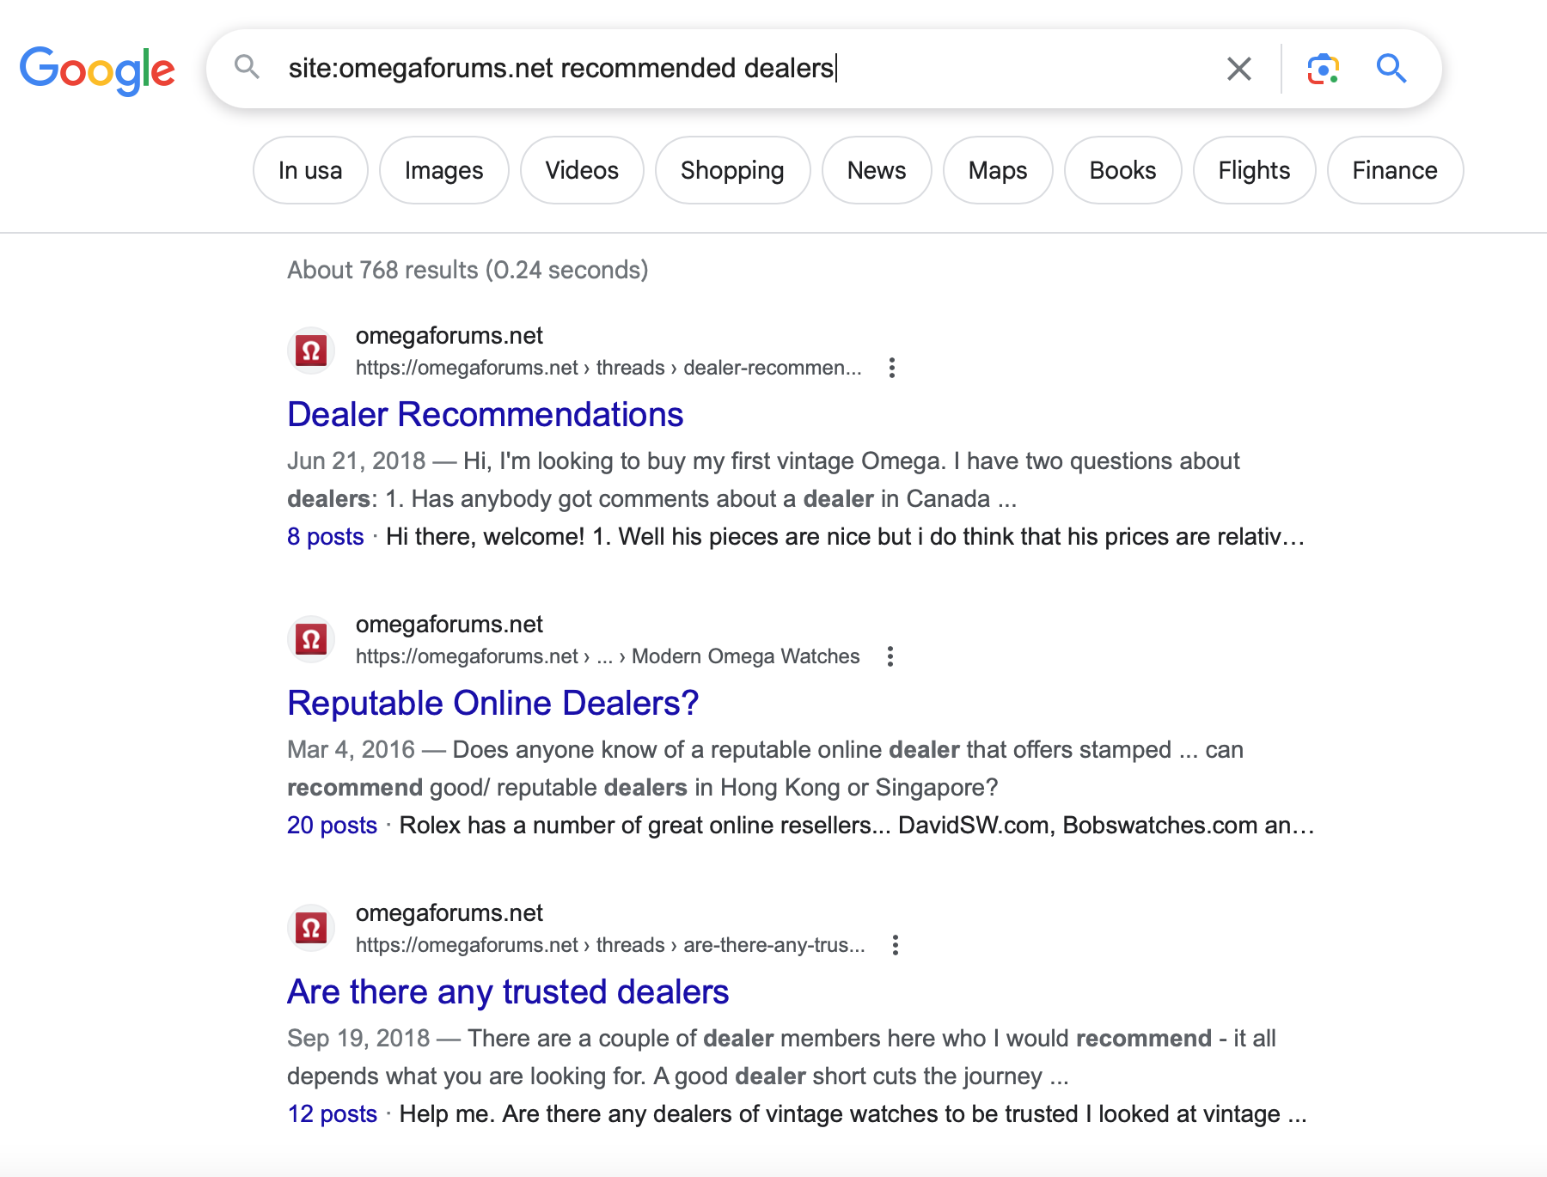Click the Omega favicon of Dealer Recommendations result
Screen dimensions: 1547x1177
pos(311,351)
